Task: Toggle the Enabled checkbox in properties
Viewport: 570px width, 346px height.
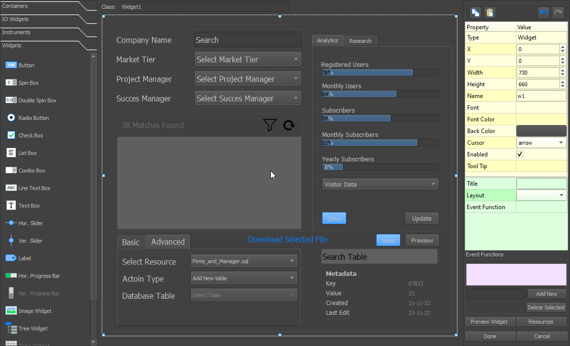Action: [519, 154]
